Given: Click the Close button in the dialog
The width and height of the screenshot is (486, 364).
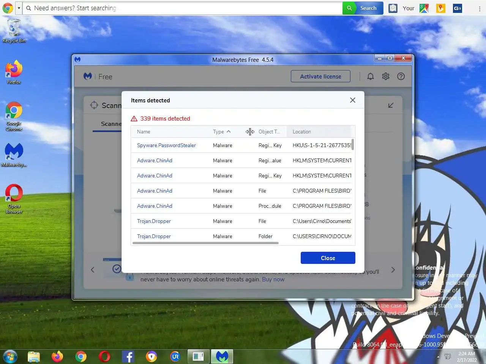Looking at the screenshot, I should click(x=328, y=258).
